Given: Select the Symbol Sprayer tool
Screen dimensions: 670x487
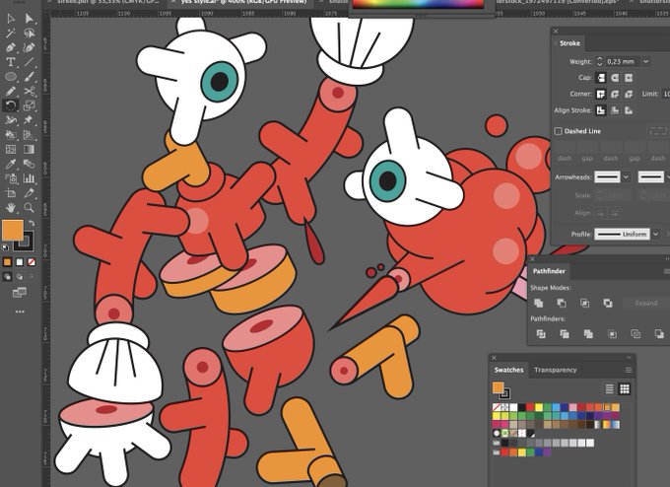Looking at the screenshot, I should 11,178.
